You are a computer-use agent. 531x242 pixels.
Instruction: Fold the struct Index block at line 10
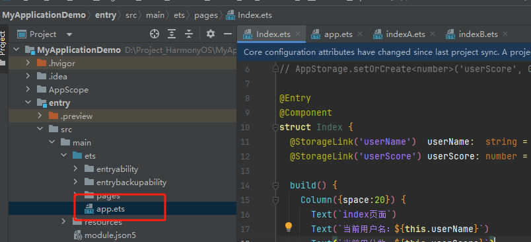coord(275,128)
